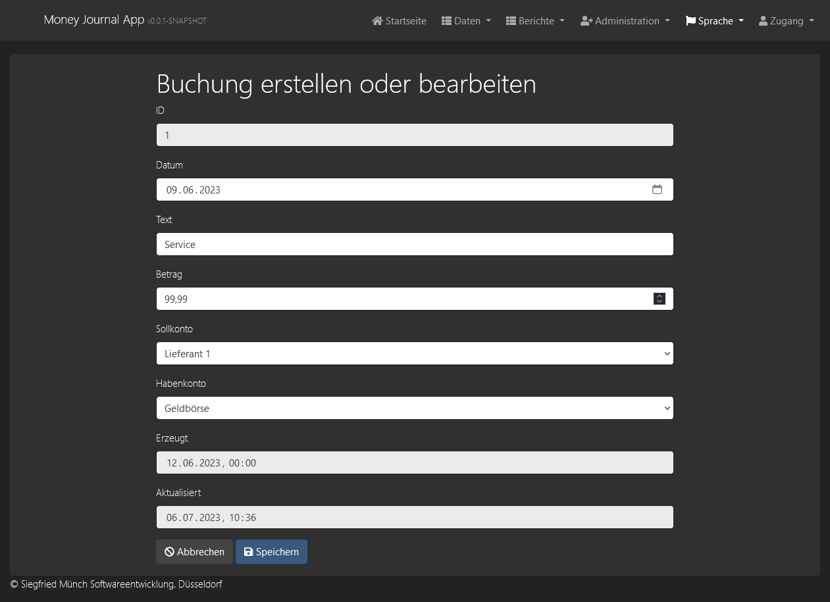Click the table icon next to Daten

click(x=446, y=21)
